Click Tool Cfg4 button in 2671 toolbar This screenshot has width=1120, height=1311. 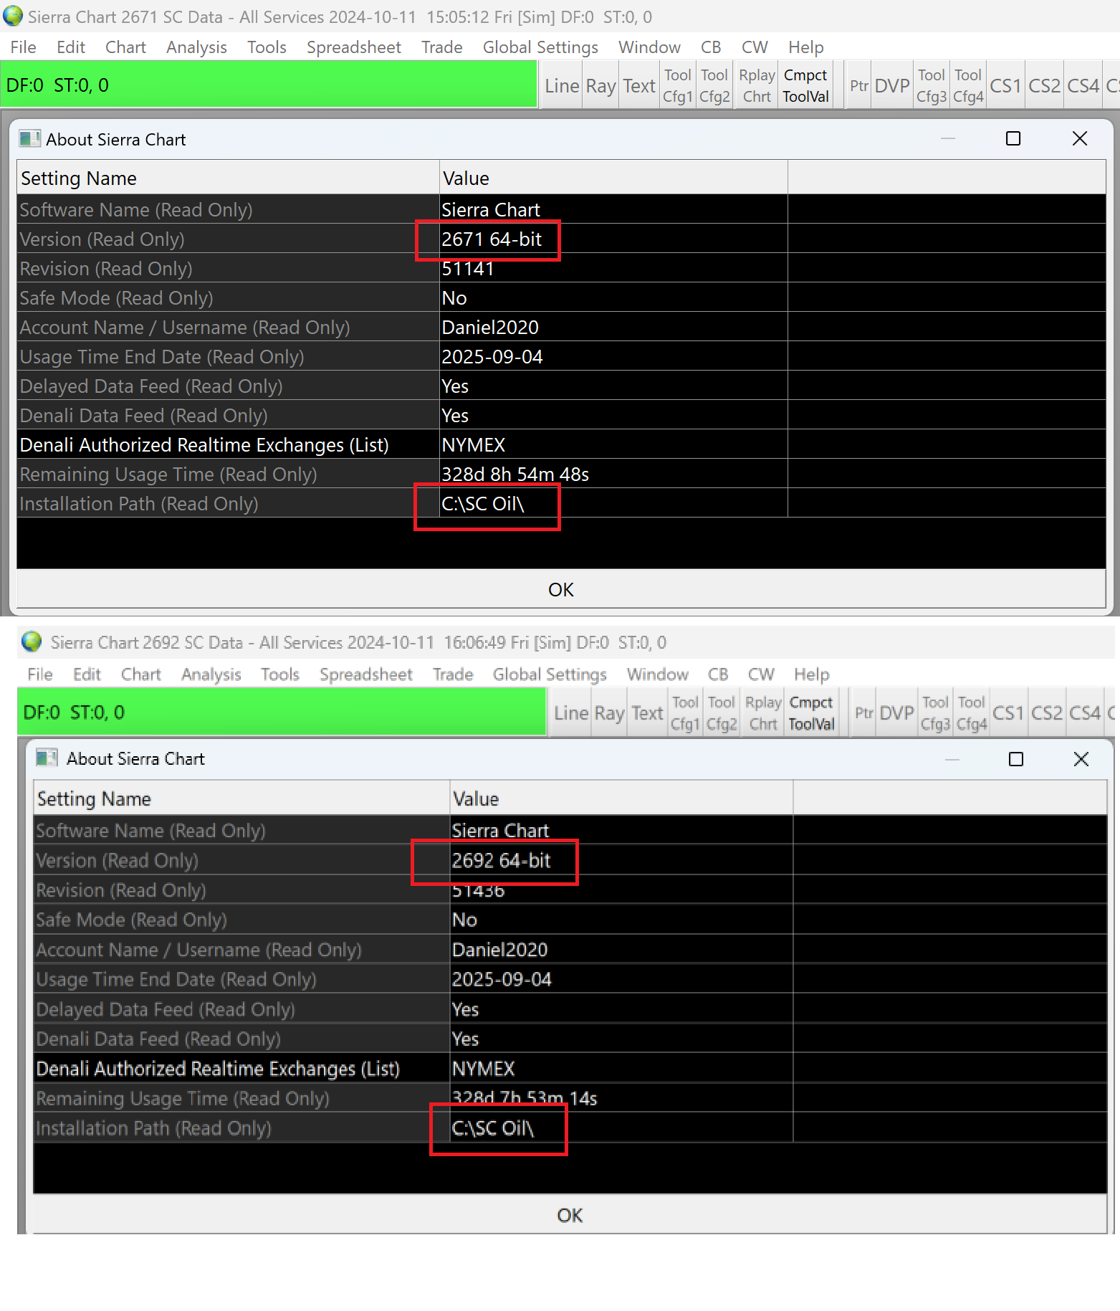click(968, 86)
